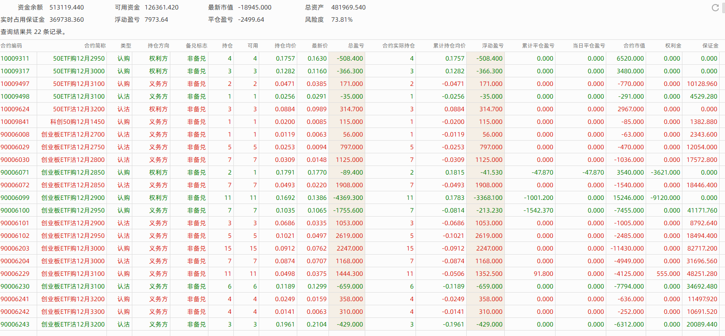
Task: Click the 总盈亏 column header
Action: (356, 46)
